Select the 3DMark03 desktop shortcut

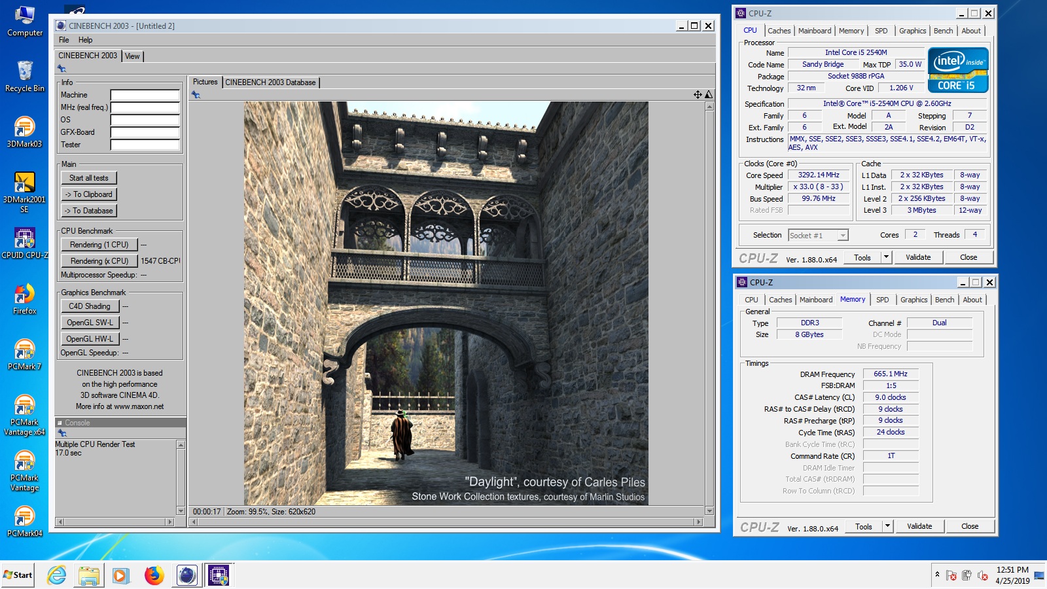(25, 132)
